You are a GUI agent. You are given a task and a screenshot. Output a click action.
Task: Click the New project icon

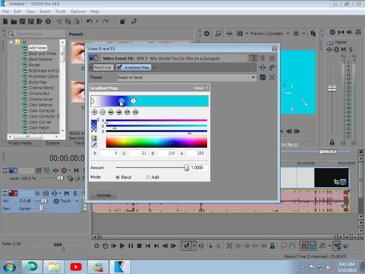[x=5, y=22]
